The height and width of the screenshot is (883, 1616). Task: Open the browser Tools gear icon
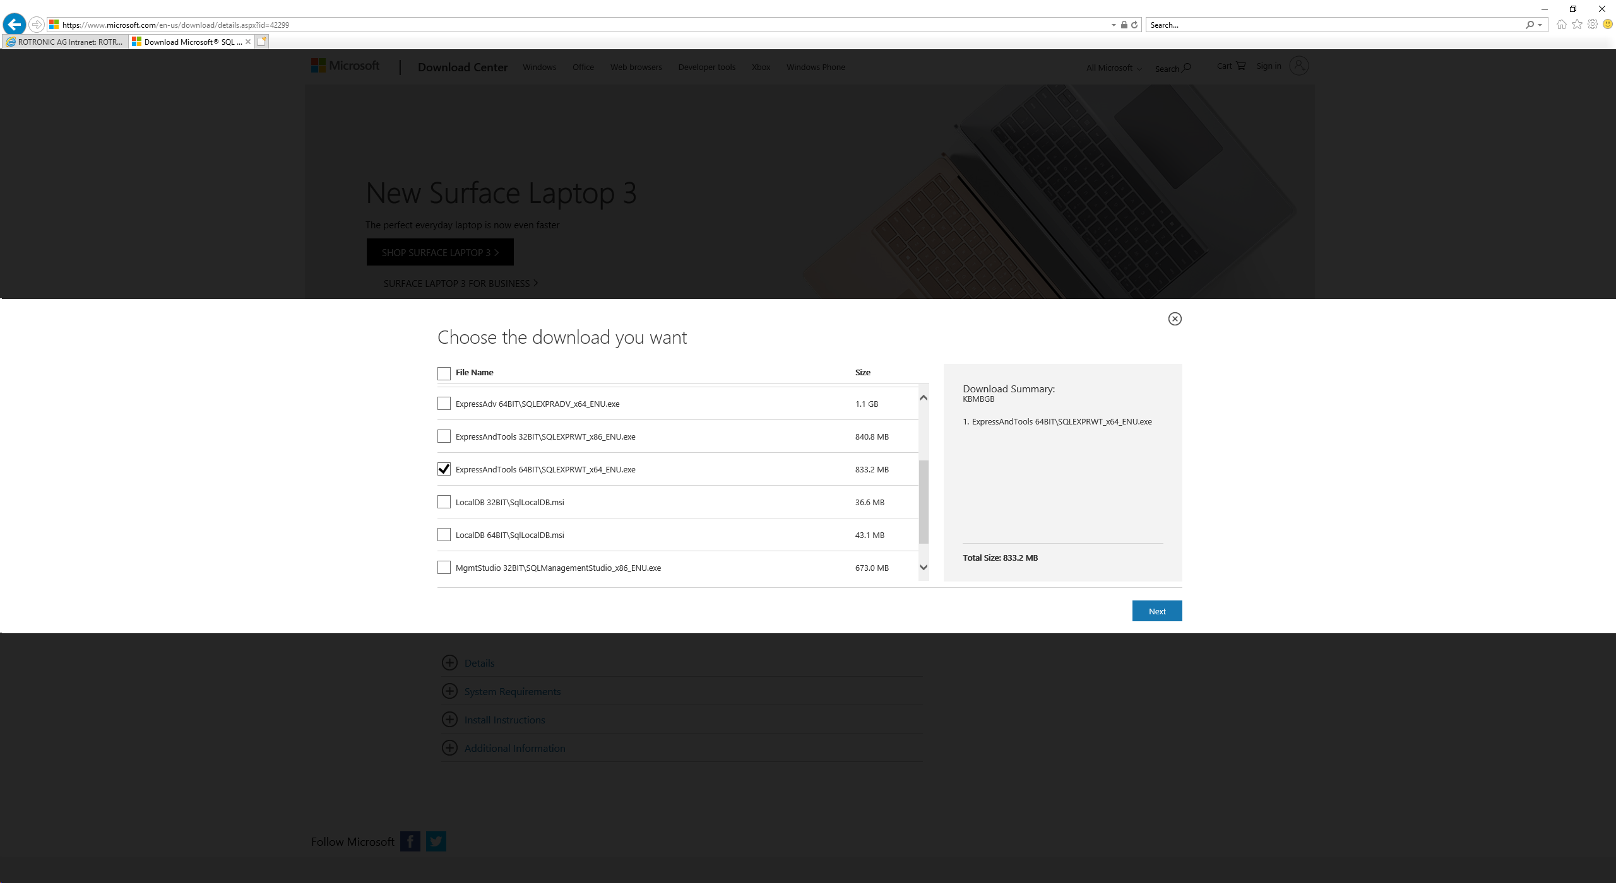(x=1593, y=25)
